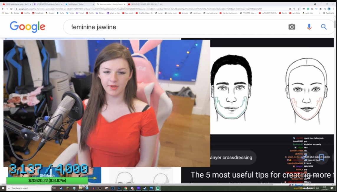The image size is (337, 192).
Task: Open the Twitch bookmark
Action: (x=80, y=13)
